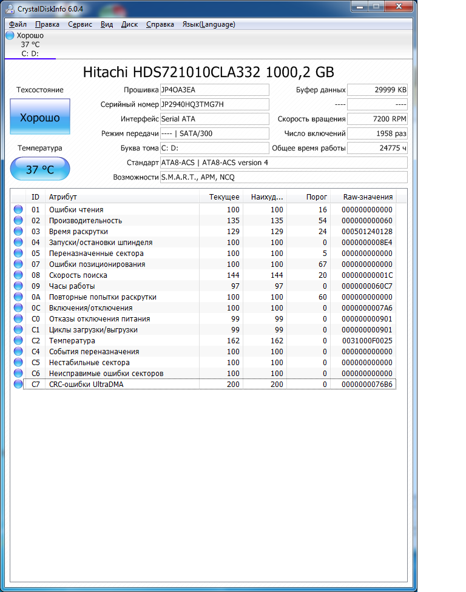Click the Интерфейс field Serial ATA
The image size is (466, 592).
[215, 119]
